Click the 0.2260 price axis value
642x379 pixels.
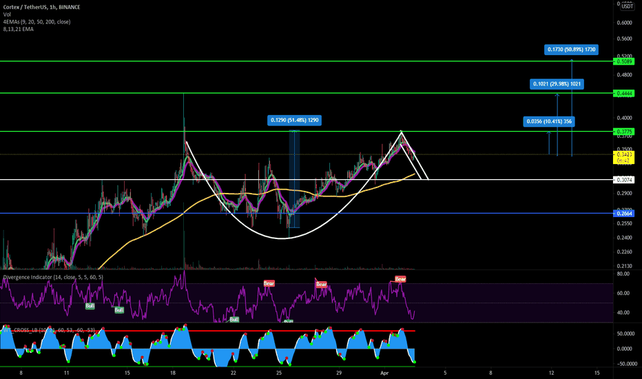(x=624, y=252)
